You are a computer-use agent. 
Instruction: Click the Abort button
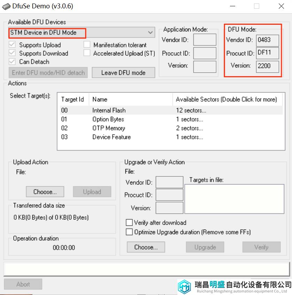coord(23,284)
